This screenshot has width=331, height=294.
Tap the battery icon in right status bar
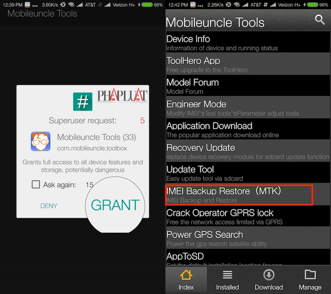[310, 5]
